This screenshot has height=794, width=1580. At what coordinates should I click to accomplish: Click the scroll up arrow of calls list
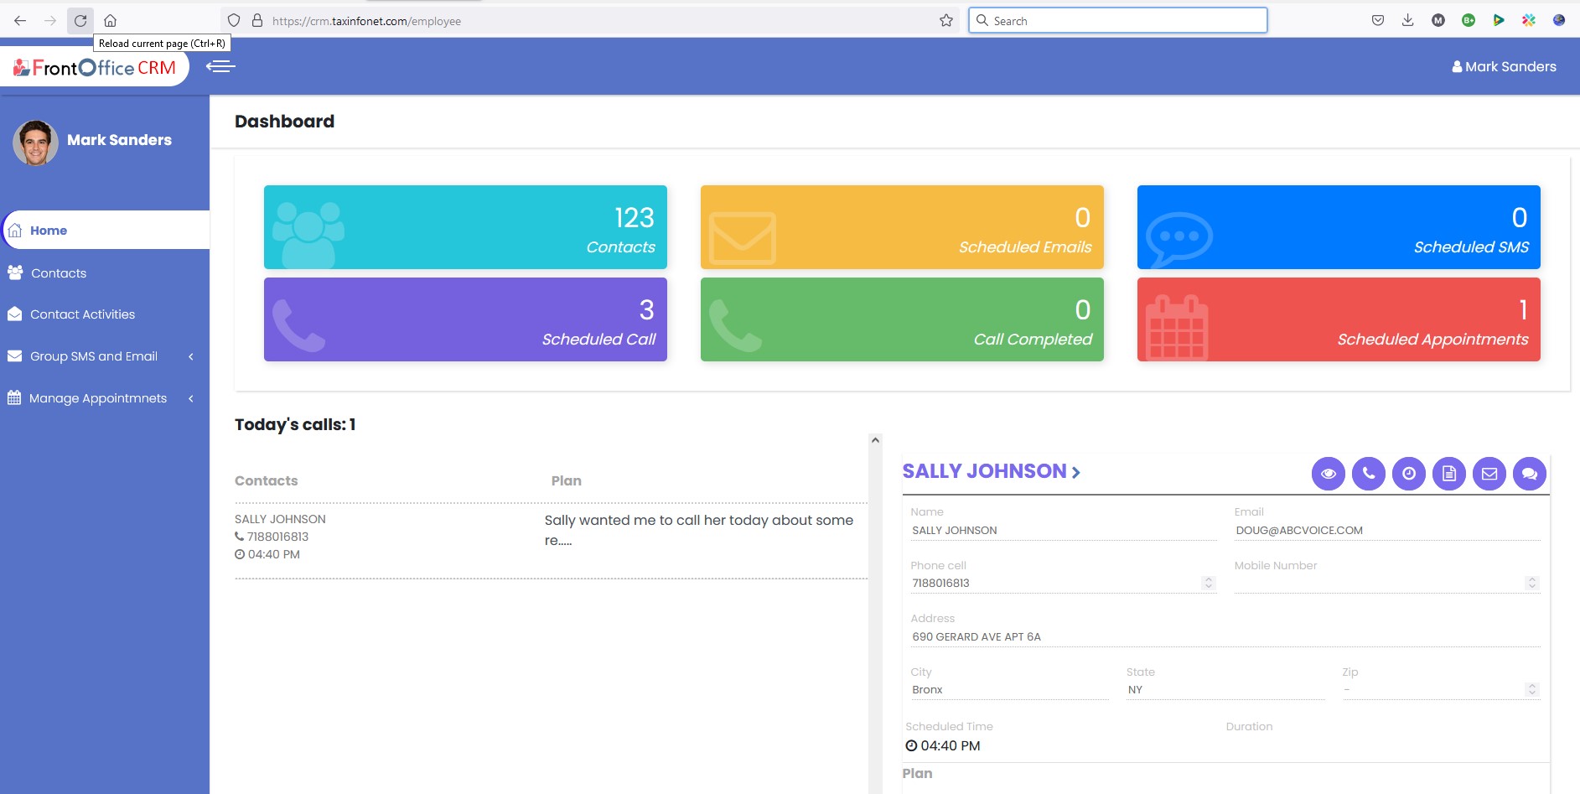coord(875,440)
